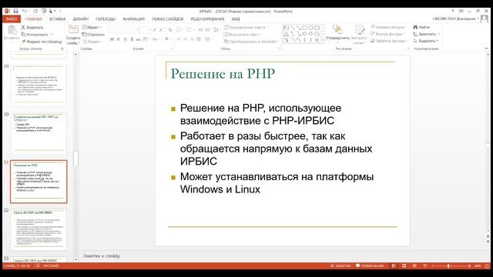
Task: Switch to the ДИЗАЙН ribbon tab
Action: pos(81,19)
